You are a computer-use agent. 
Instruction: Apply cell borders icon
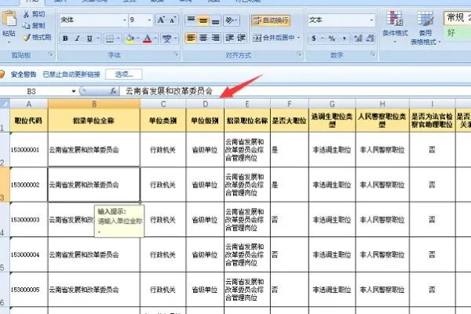[x=110, y=38]
